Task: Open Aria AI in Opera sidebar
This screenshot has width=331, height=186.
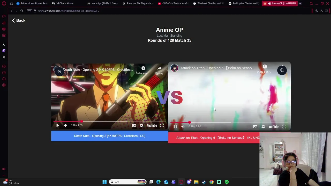Action: pos(4,44)
